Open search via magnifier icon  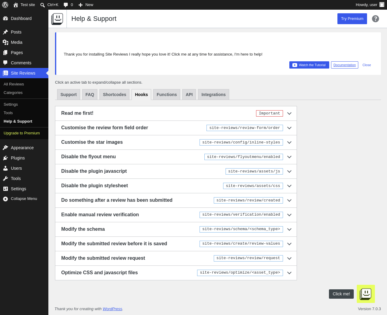coord(43,5)
